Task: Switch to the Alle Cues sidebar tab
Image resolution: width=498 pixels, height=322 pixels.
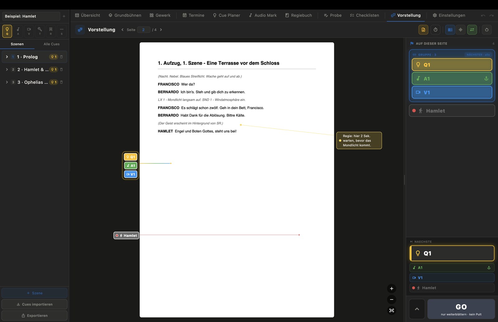Action: (x=52, y=44)
